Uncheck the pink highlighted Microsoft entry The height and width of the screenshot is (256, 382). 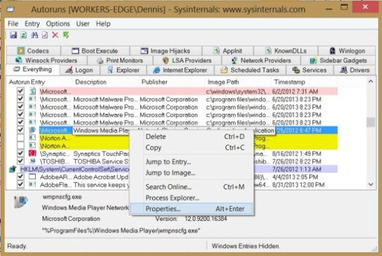[x=20, y=91]
